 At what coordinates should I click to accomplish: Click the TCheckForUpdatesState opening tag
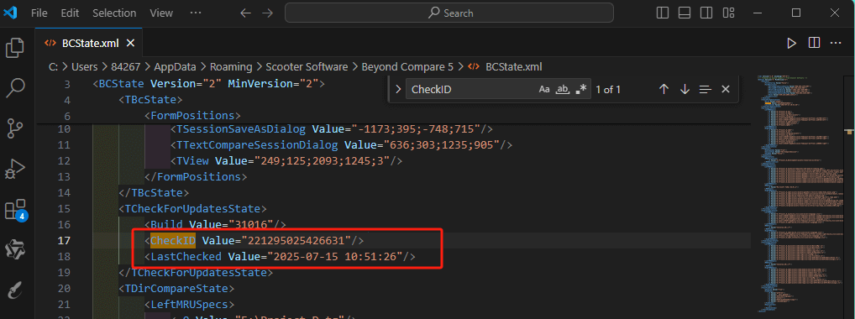tap(192, 209)
